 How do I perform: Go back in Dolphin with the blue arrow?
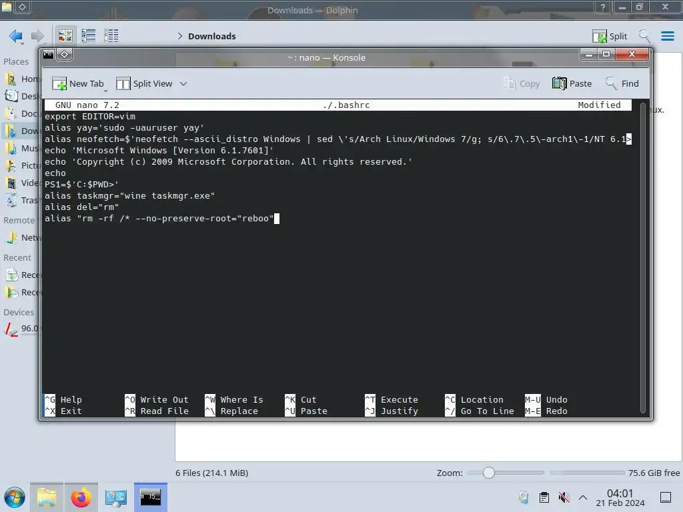pos(16,36)
